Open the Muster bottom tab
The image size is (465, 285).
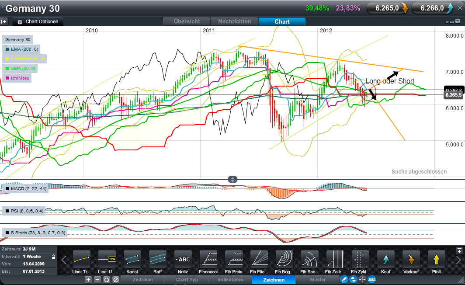[x=318, y=279]
